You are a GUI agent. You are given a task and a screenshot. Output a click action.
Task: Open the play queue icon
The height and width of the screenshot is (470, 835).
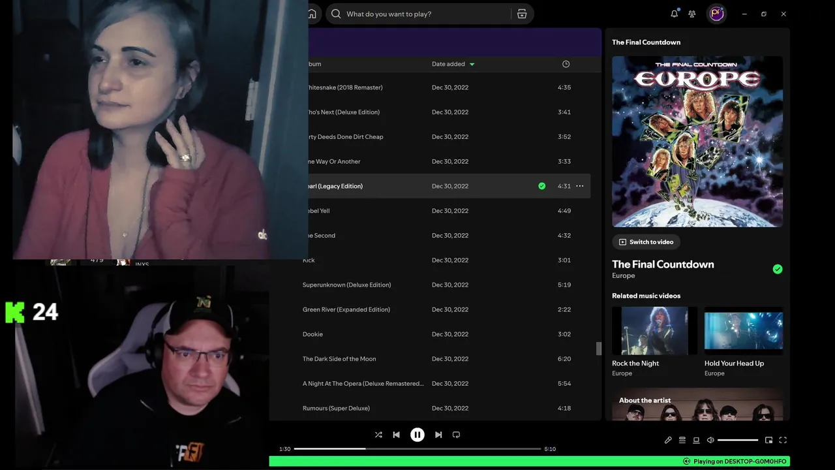(x=682, y=440)
